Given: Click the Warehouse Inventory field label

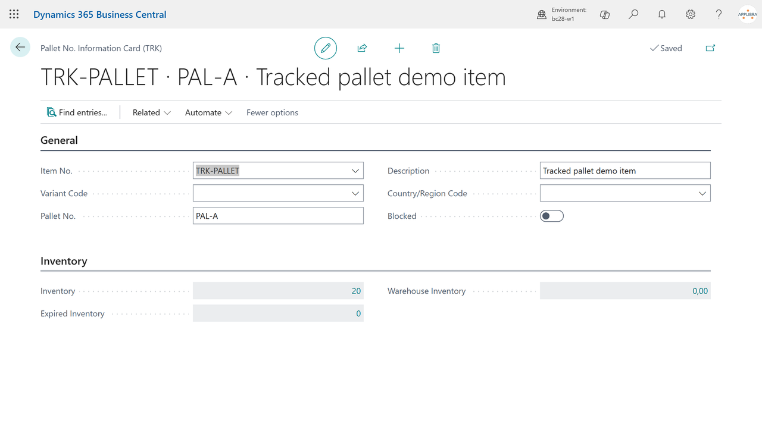Looking at the screenshot, I should (427, 291).
